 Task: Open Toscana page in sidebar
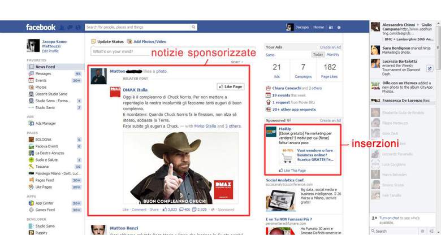[42, 167]
